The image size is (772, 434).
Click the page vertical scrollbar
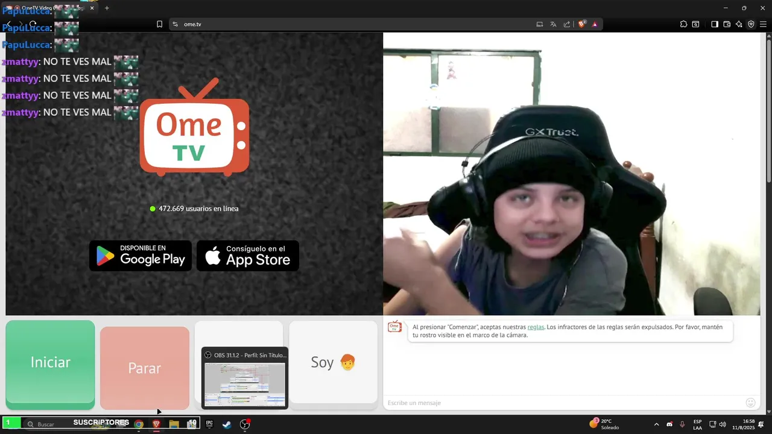768,107
